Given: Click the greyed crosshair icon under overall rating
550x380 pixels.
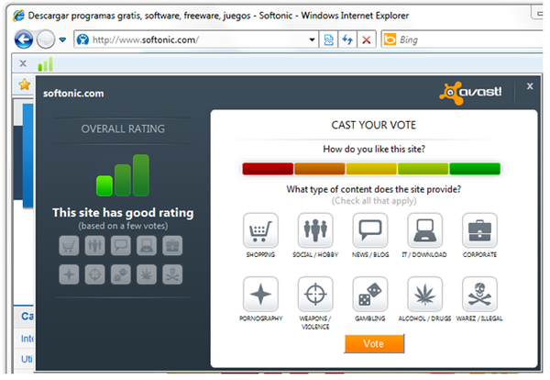Looking at the screenshot, I should pos(94,274).
